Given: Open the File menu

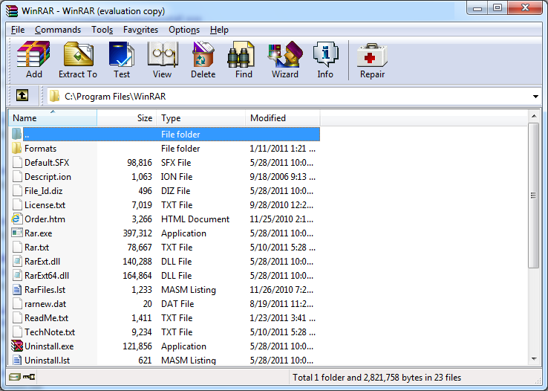Looking at the screenshot, I should coord(18,30).
